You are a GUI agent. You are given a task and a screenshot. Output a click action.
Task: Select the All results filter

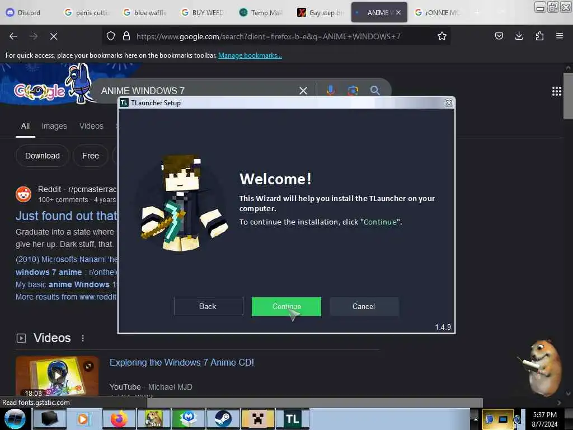pyautogui.click(x=25, y=126)
